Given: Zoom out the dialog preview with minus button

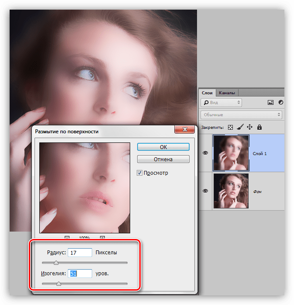Looking at the screenshot, I should point(67,238).
